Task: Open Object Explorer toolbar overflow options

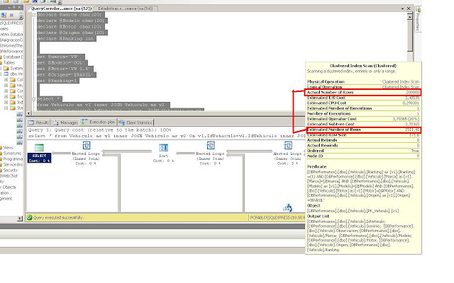Action: tap(21, 16)
